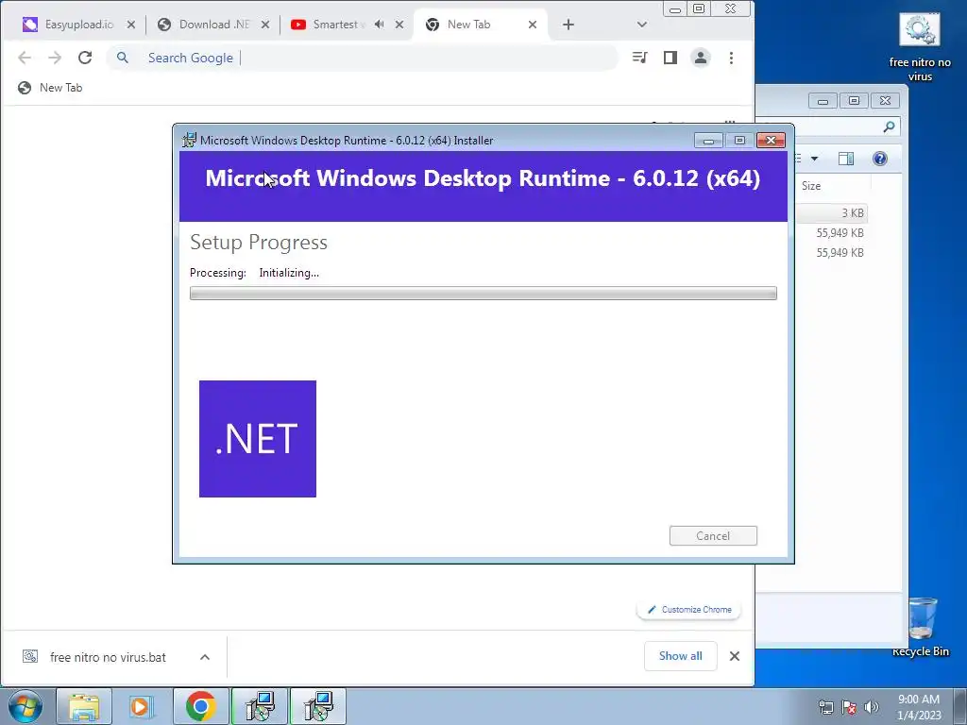Customize Chrome button
Image resolution: width=967 pixels, height=725 pixels.
tap(688, 610)
